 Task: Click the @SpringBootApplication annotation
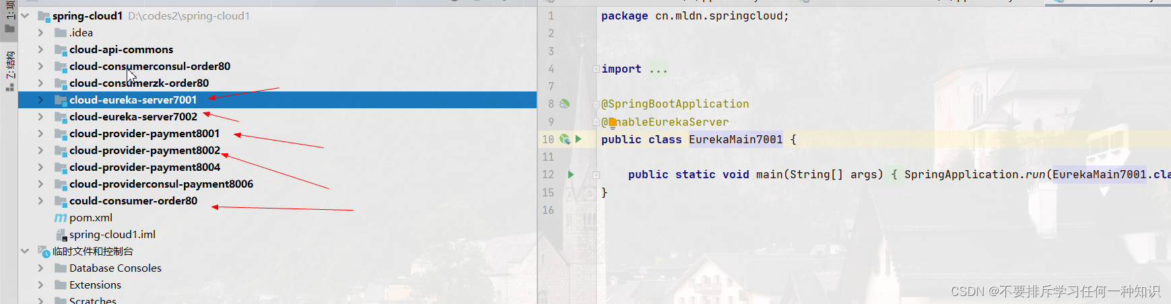[x=675, y=104]
